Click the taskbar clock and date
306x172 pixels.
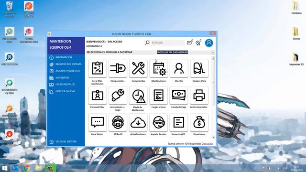point(296,168)
